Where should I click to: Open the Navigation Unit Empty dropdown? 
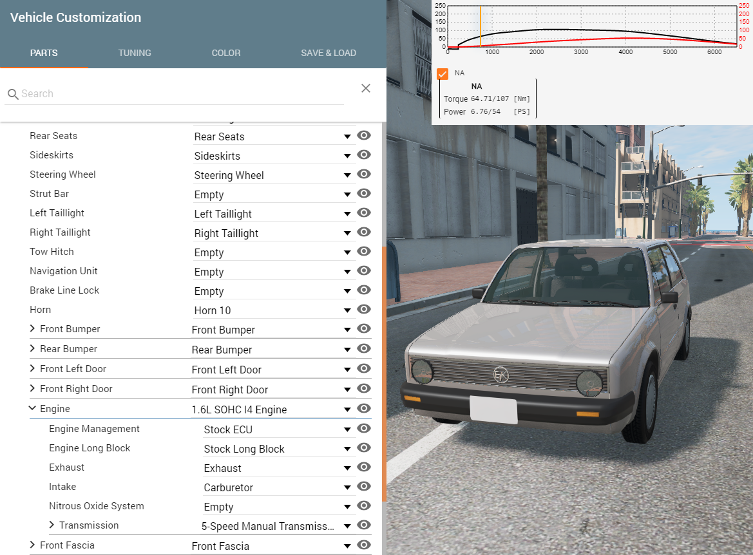[x=274, y=272]
